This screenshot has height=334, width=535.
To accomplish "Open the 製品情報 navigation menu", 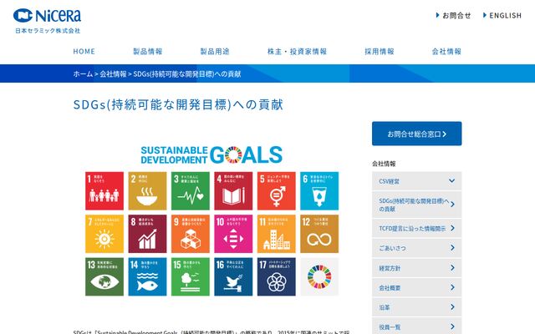I will (148, 52).
